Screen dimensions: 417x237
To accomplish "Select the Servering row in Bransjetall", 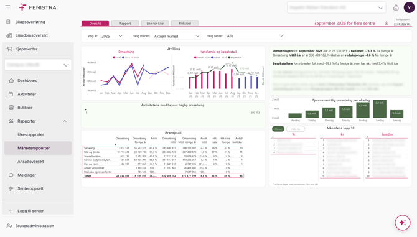I will coord(163,148).
